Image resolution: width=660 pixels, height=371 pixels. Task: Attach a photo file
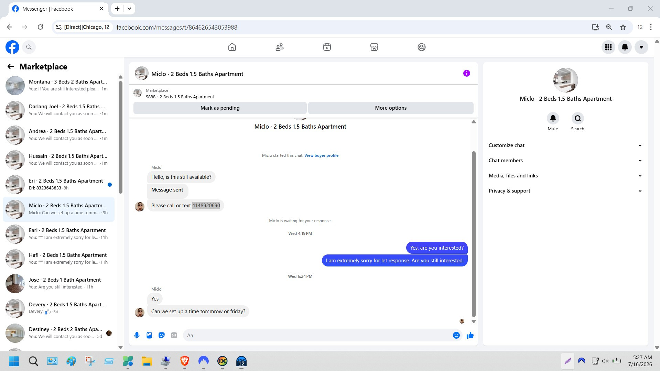[x=149, y=335]
